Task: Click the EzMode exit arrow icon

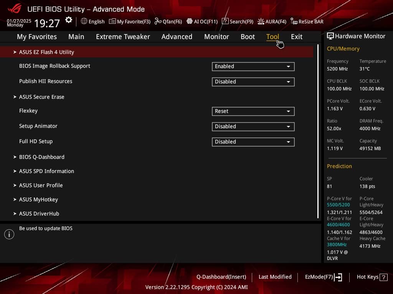Action: point(339,277)
